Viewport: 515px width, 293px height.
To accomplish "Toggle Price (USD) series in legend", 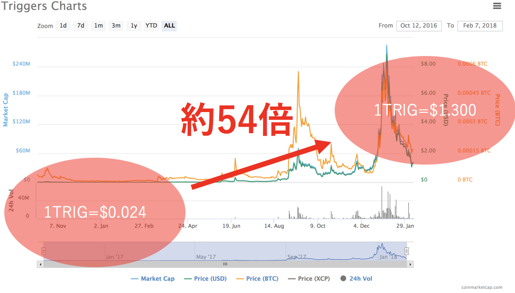I will [x=206, y=278].
